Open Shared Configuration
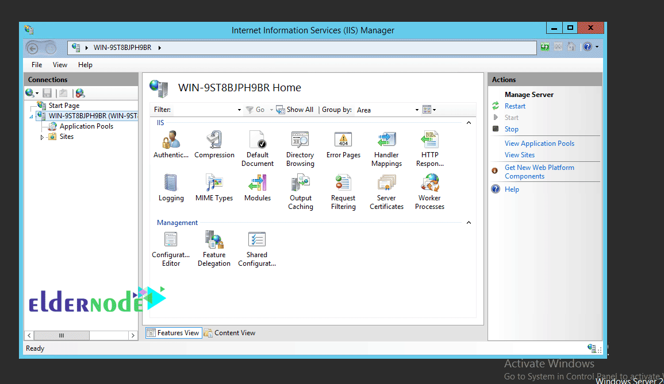This screenshot has height=384, width=664. 257,249
